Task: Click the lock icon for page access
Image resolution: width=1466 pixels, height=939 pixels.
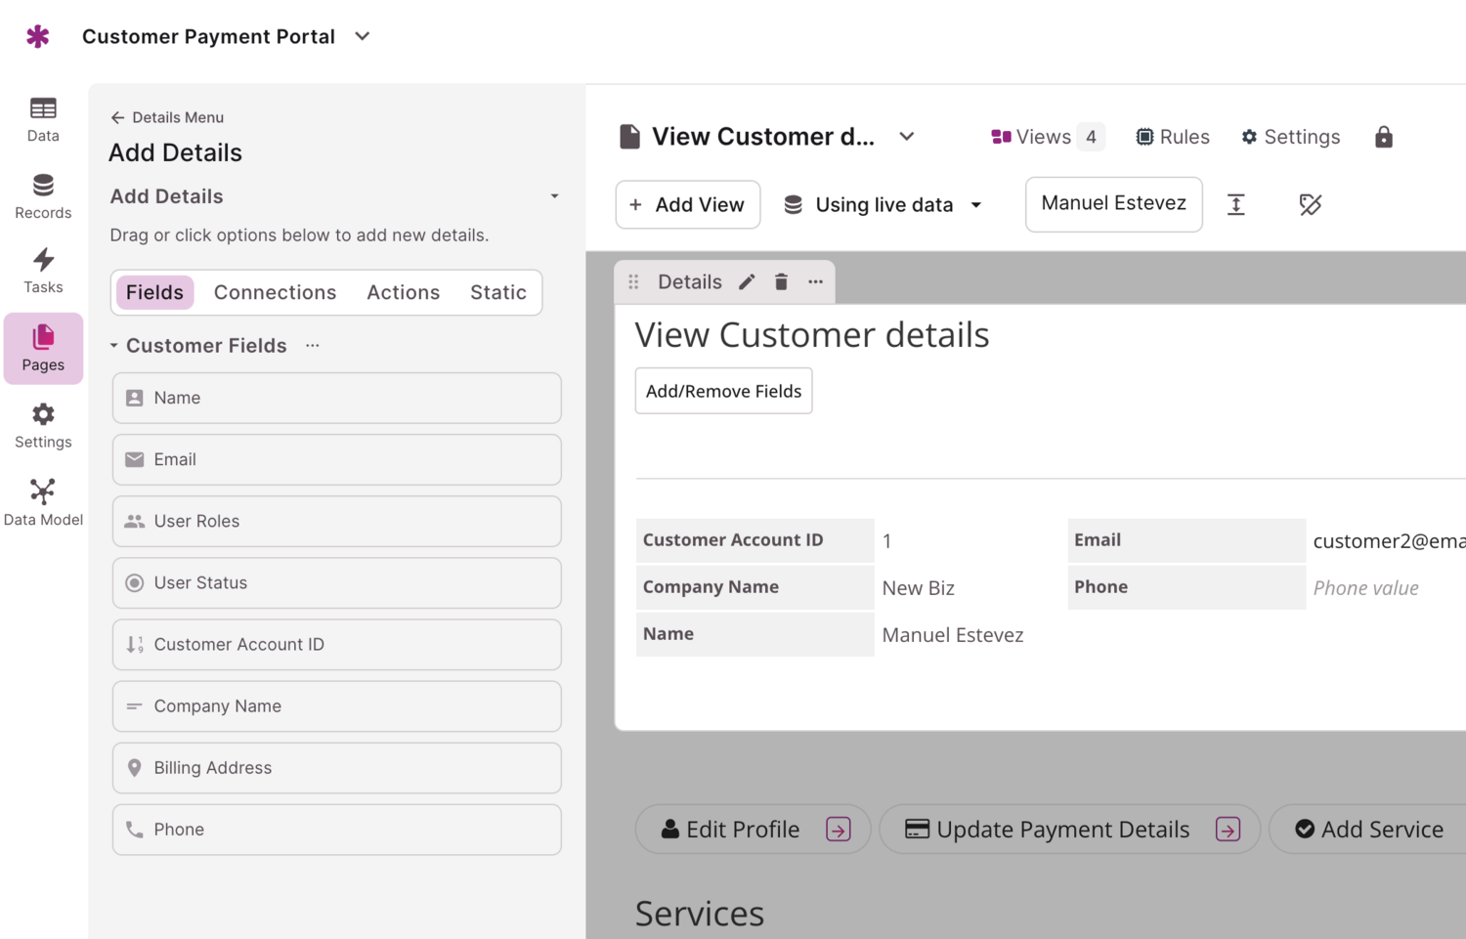Action: point(1383,137)
